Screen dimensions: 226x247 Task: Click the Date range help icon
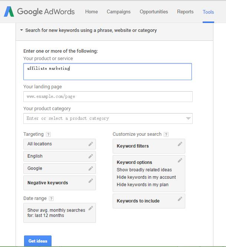pyautogui.click(x=51, y=198)
